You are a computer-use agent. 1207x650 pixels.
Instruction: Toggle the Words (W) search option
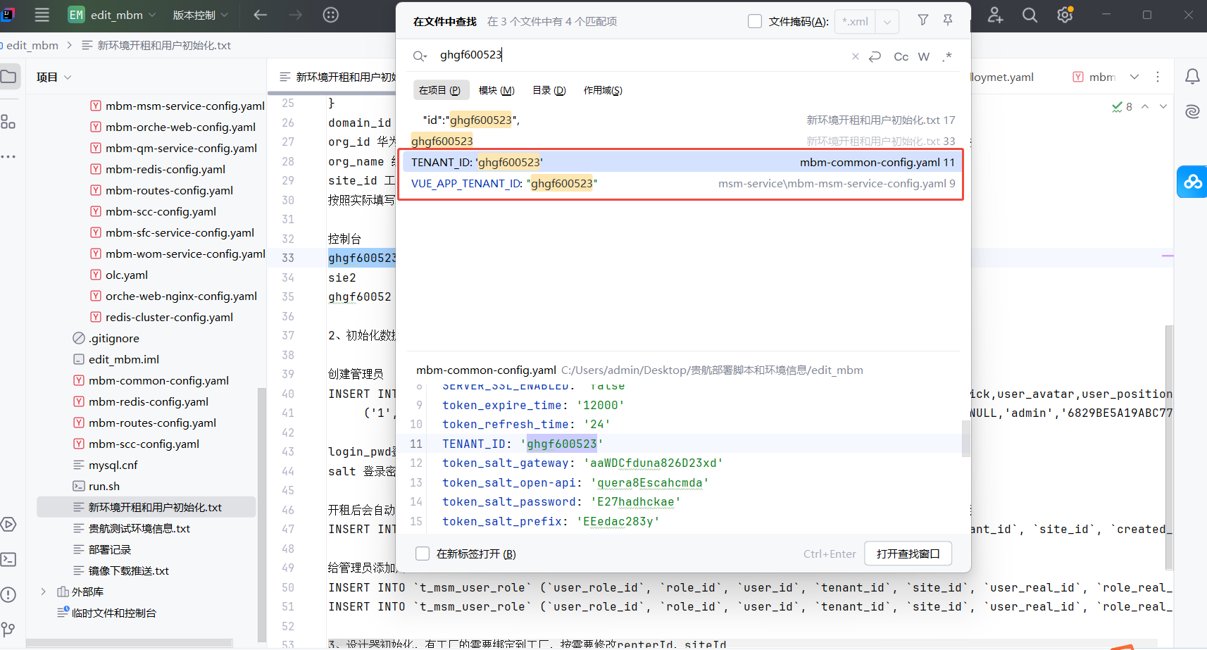924,57
